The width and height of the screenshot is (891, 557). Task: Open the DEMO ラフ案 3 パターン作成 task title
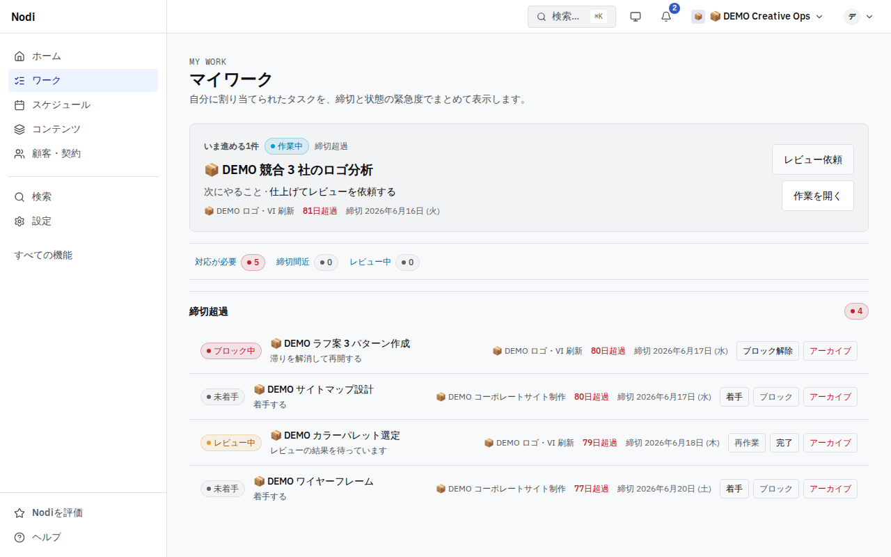(340, 343)
